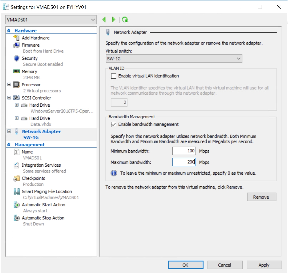Open Checkpoints settings icon
This screenshot has width=288, height=274.
(17, 178)
